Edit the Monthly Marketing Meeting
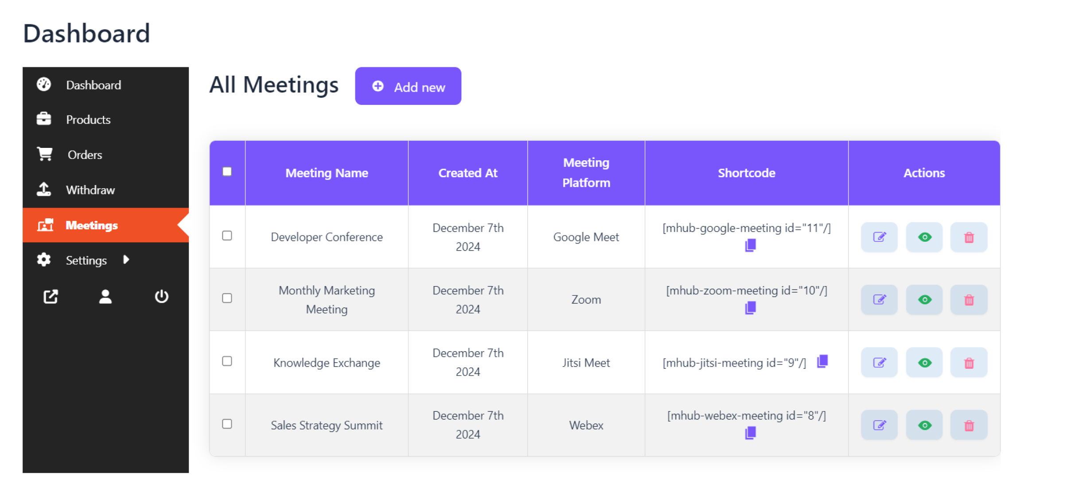The width and height of the screenshot is (1067, 503). click(879, 300)
